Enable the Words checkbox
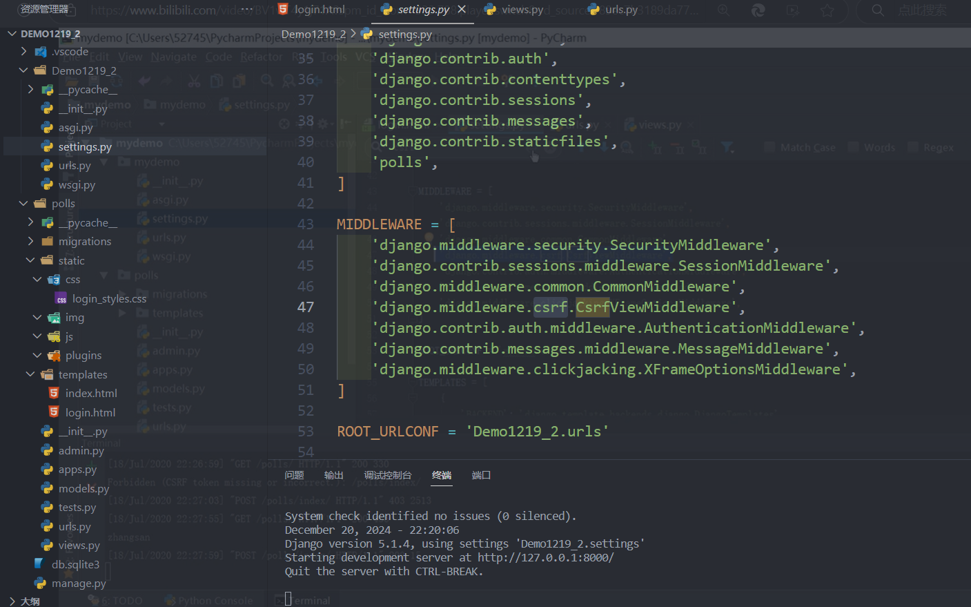The width and height of the screenshot is (971, 607). pyautogui.click(x=853, y=147)
